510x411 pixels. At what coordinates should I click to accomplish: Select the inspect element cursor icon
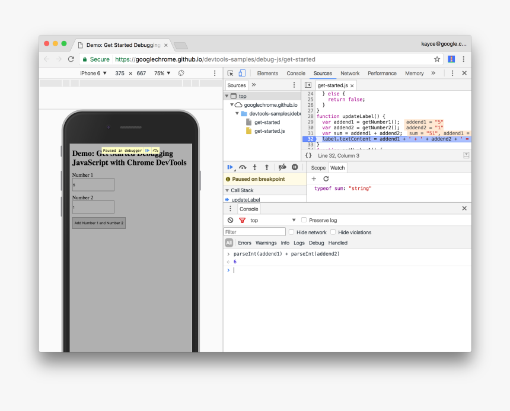(x=230, y=72)
